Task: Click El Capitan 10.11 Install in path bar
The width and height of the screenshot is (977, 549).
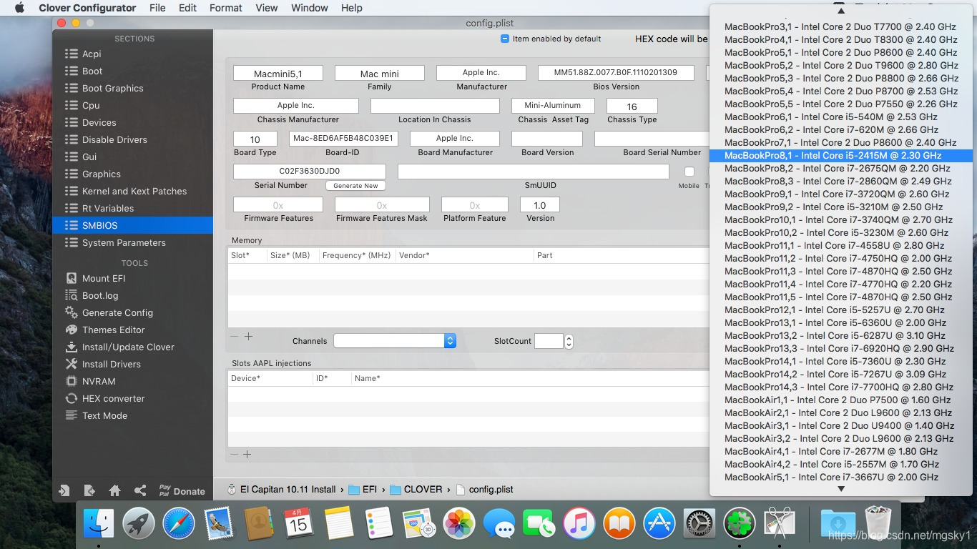Action: (x=281, y=490)
